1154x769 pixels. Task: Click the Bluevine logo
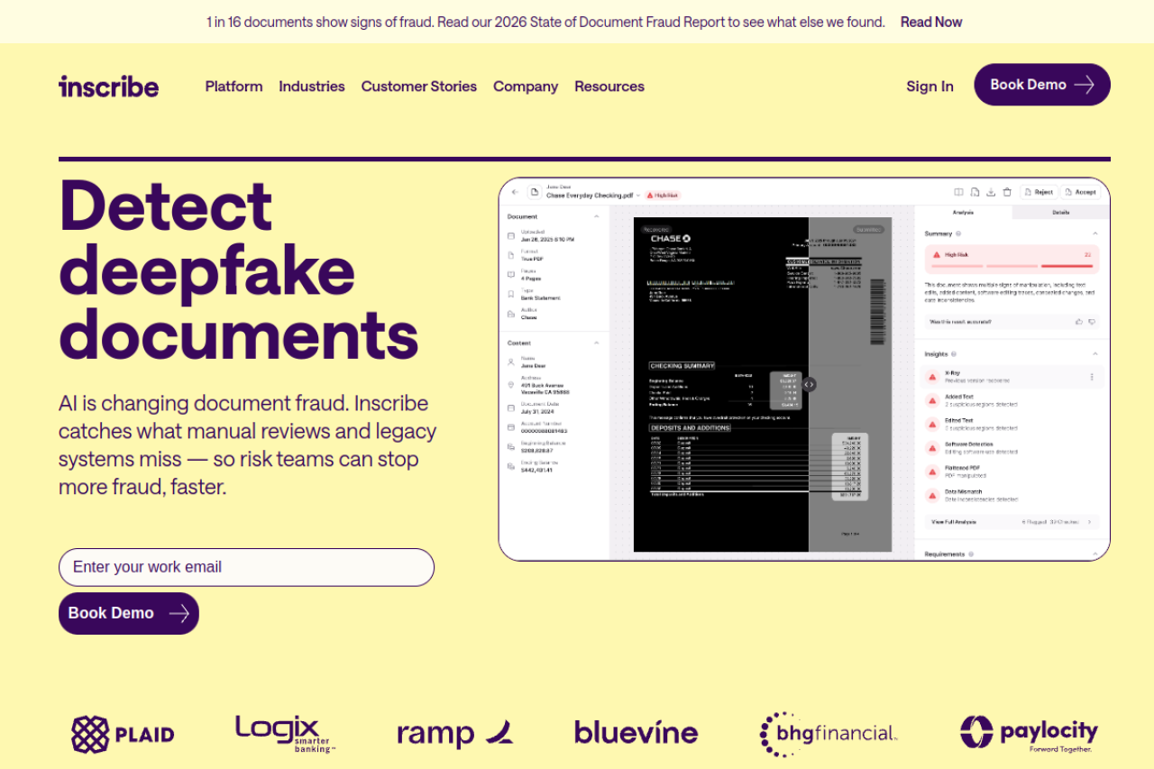(x=637, y=732)
